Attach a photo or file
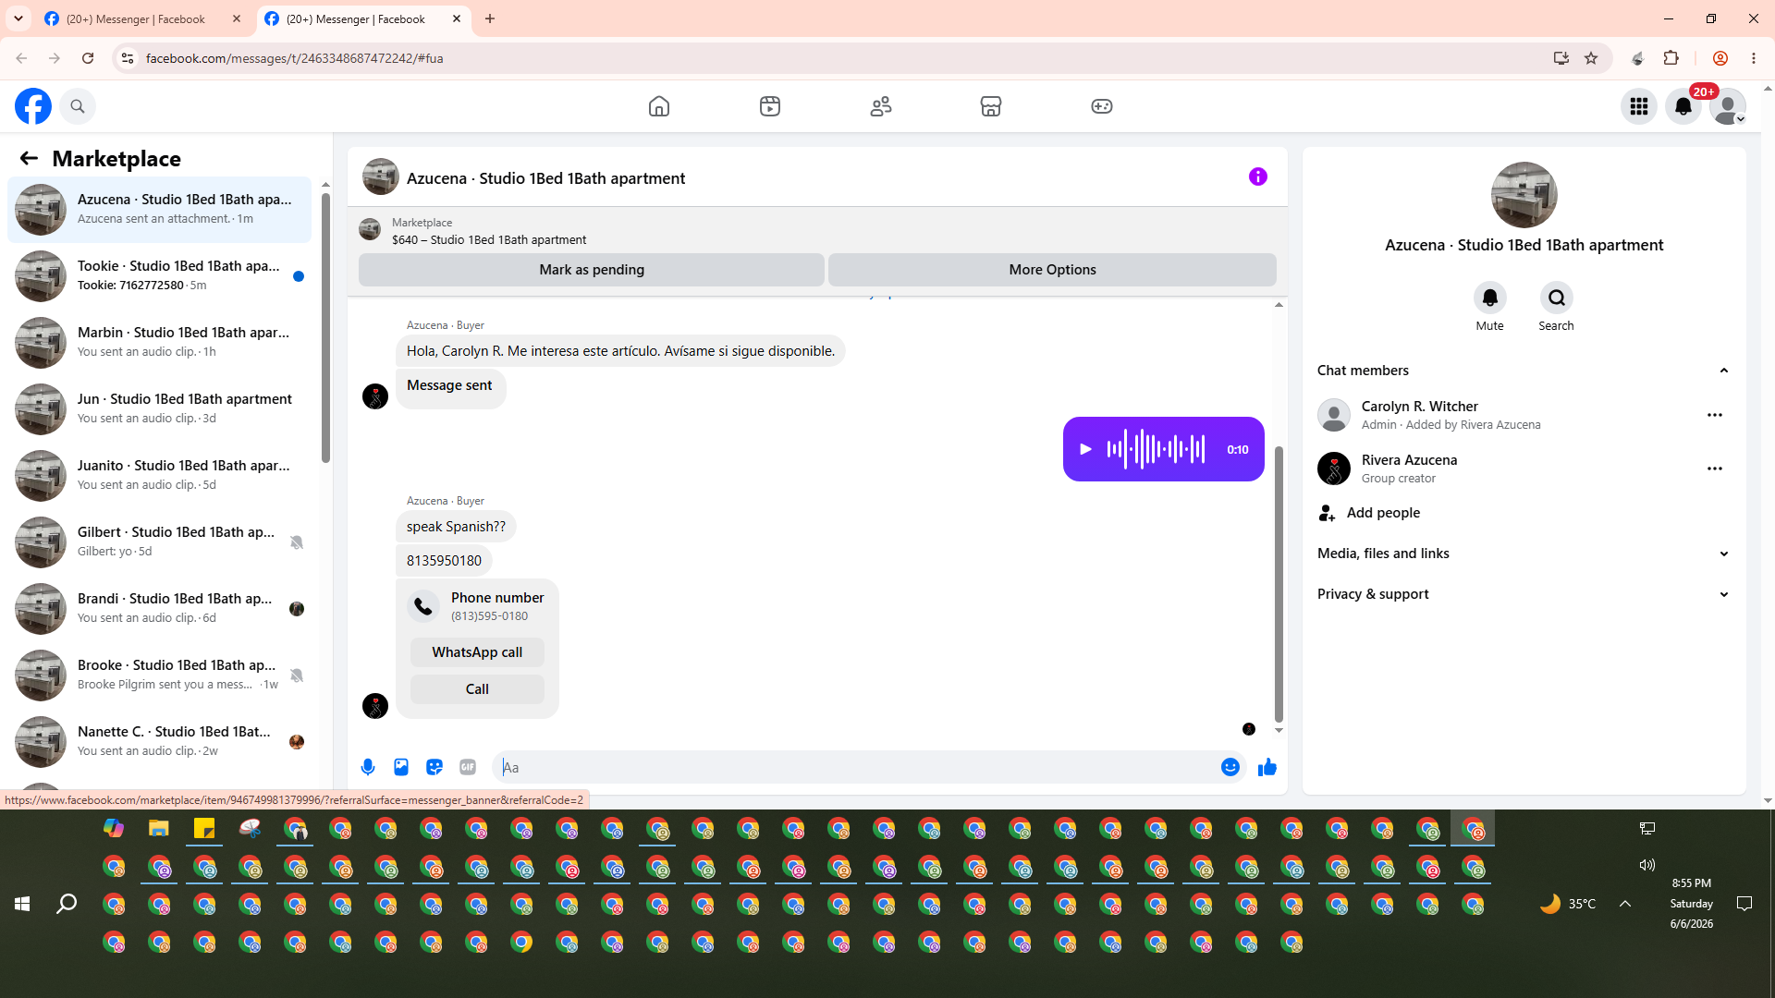The width and height of the screenshot is (1775, 998). 401,767
